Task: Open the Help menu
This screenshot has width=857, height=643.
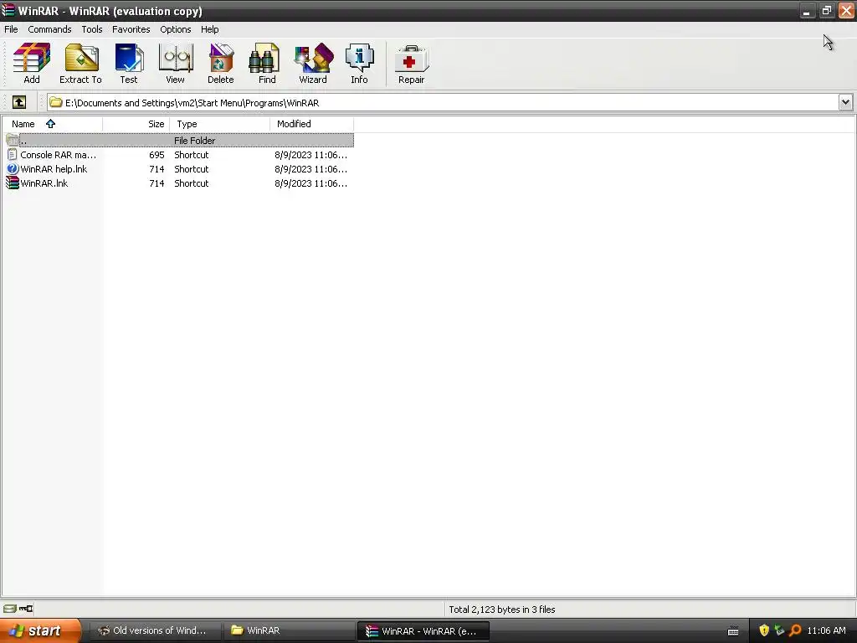Action: click(209, 29)
